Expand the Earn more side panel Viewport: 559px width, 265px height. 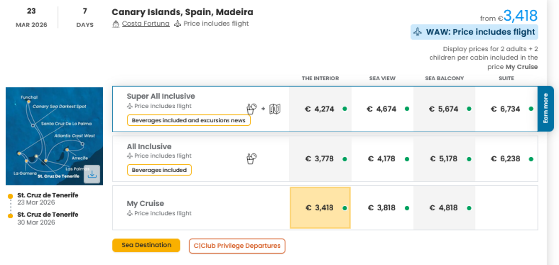(546, 109)
